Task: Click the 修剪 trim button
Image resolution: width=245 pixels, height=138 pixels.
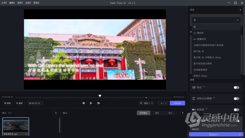Action: click(x=7, y=103)
